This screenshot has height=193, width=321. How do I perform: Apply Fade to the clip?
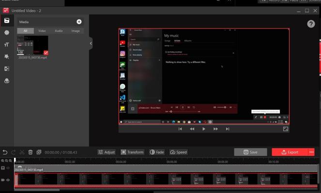[x=157, y=152]
